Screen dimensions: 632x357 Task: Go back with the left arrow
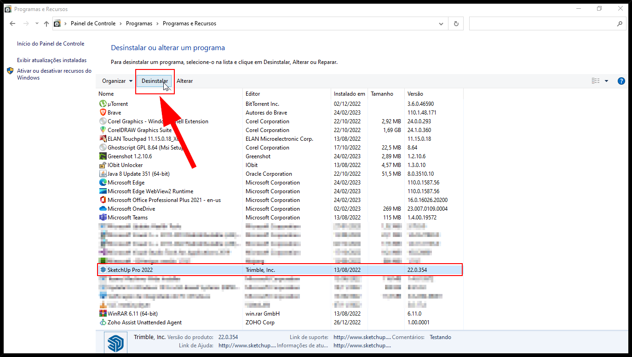click(12, 23)
